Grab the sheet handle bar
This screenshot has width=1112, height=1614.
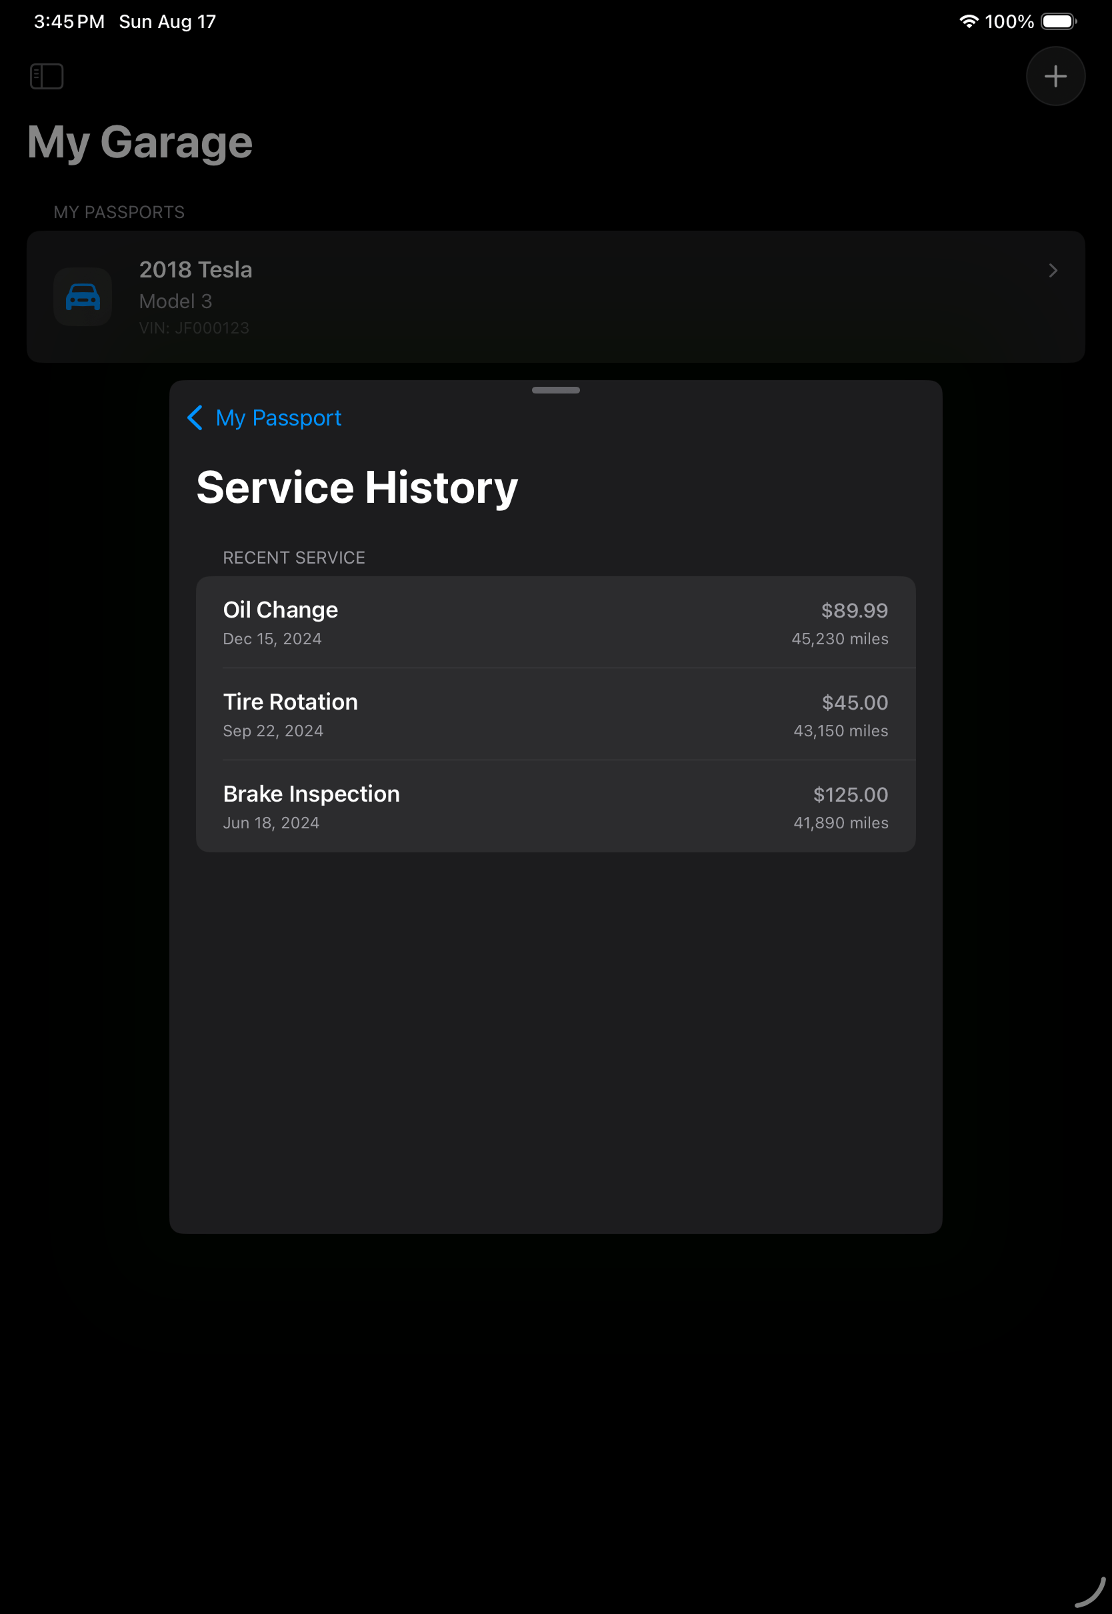pos(555,390)
